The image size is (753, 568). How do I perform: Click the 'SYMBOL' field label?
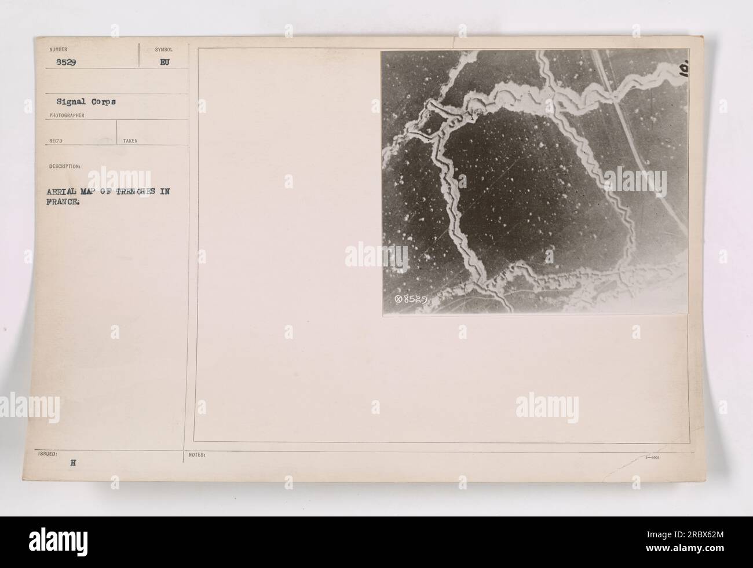pos(165,50)
